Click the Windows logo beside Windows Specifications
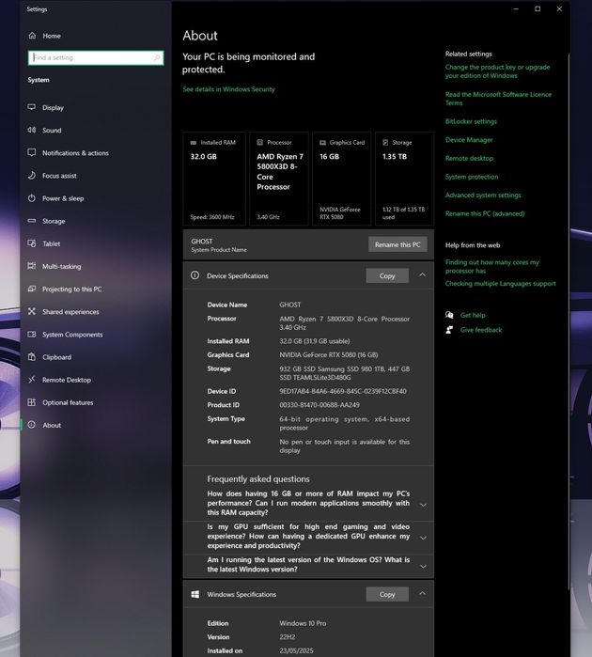Image resolution: width=592 pixels, height=657 pixels. tap(195, 594)
